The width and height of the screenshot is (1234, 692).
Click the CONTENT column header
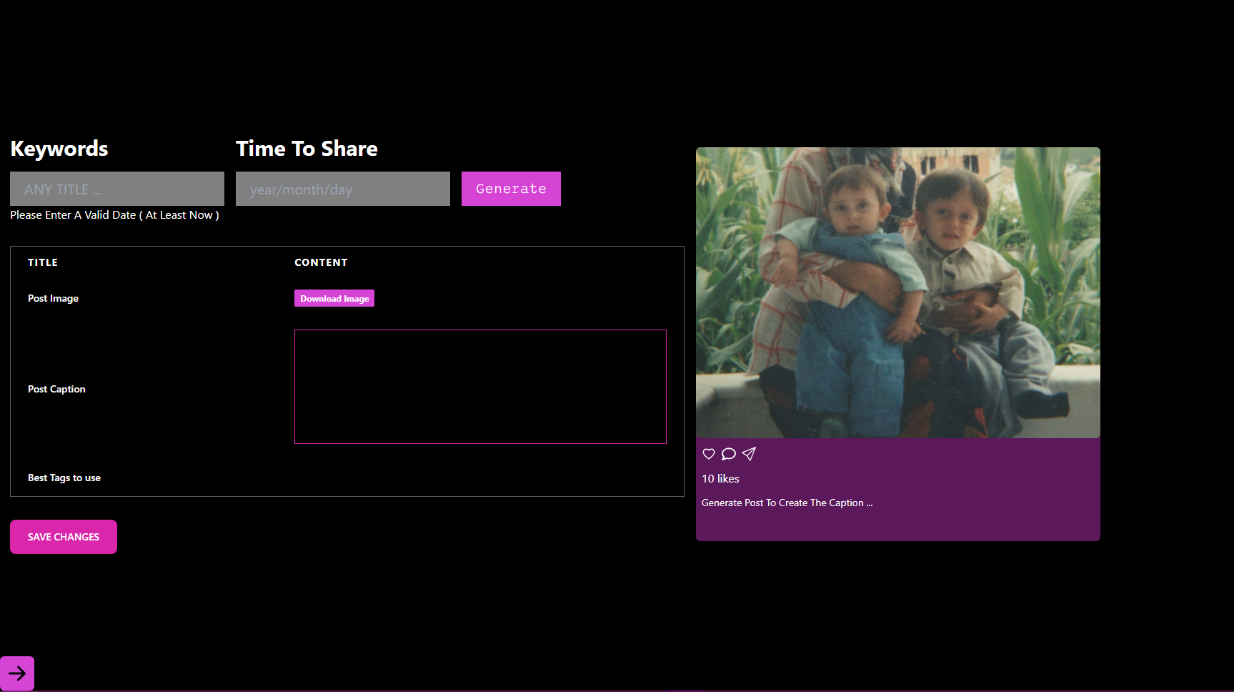321,262
